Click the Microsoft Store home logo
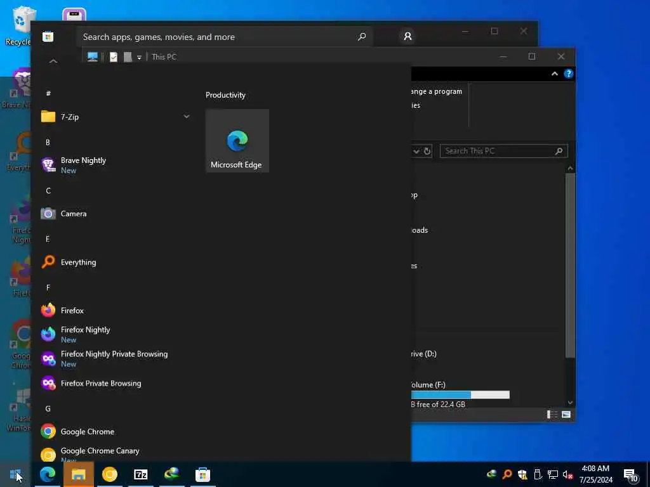Screen dimensions: 650x487 pyautogui.click(x=48, y=37)
